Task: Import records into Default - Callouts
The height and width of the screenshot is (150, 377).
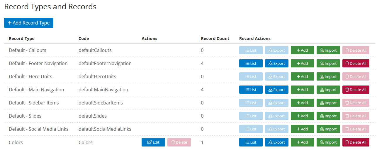Action: coord(328,50)
